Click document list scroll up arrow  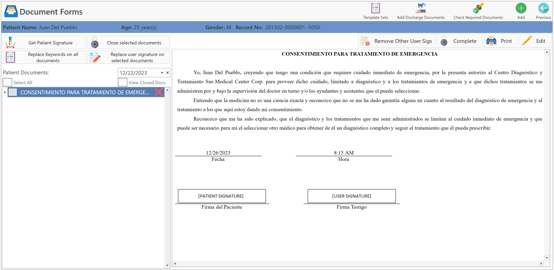coord(167,90)
